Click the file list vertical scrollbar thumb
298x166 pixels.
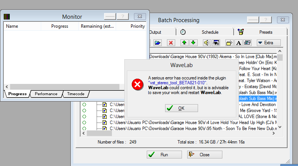click(280, 57)
